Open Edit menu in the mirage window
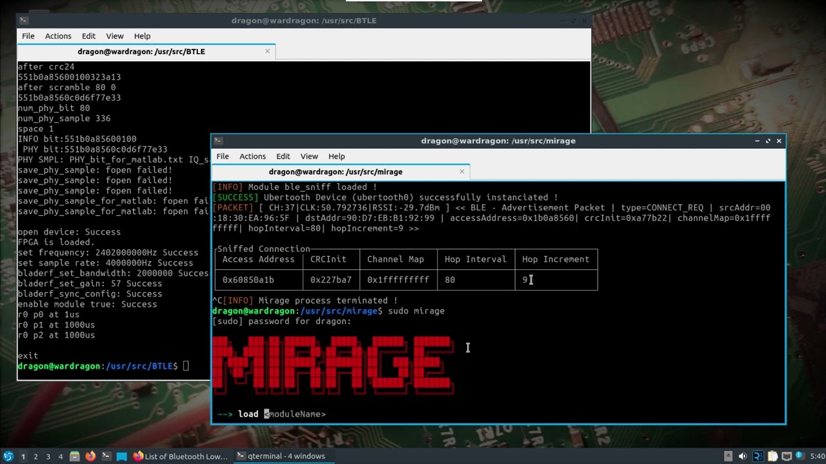The width and height of the screenshot is (826, 464). click(283, 156)
